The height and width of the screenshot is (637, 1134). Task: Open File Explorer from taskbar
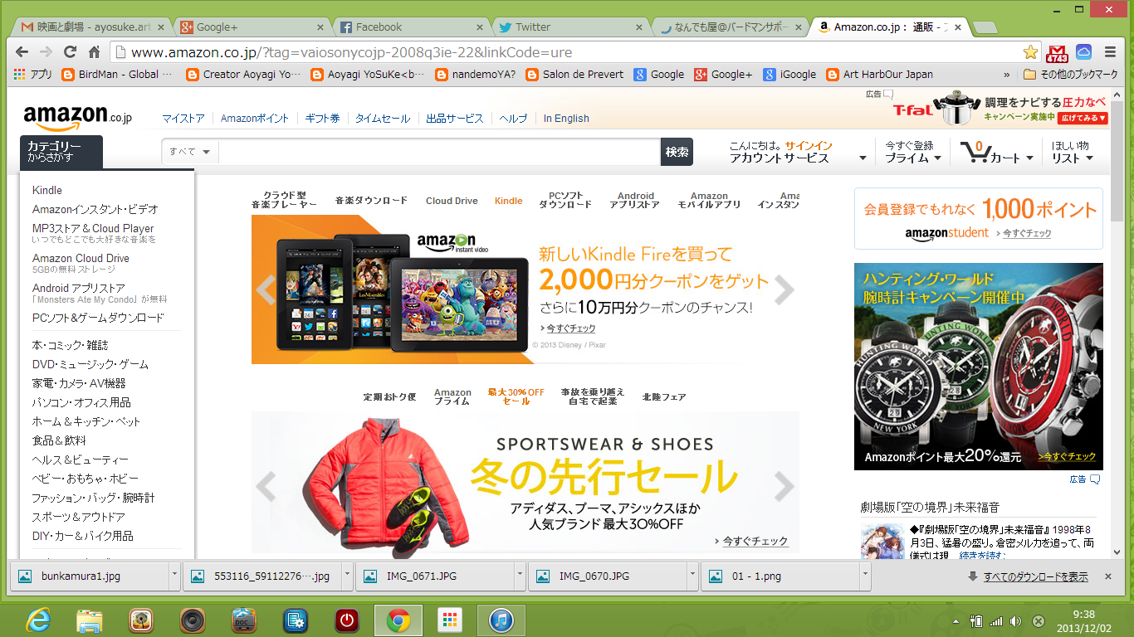(x=89, y=620)
